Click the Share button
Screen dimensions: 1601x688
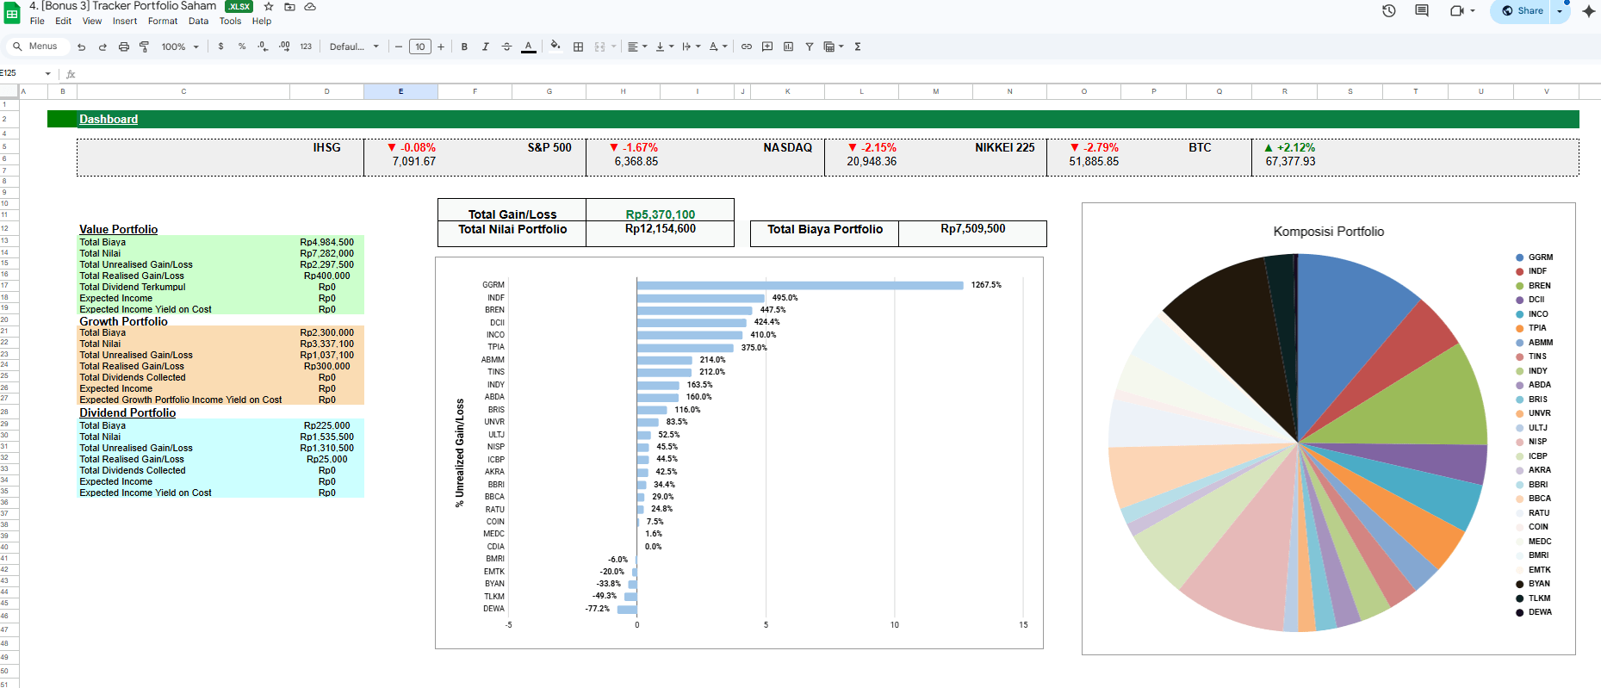click(1522, 11)
